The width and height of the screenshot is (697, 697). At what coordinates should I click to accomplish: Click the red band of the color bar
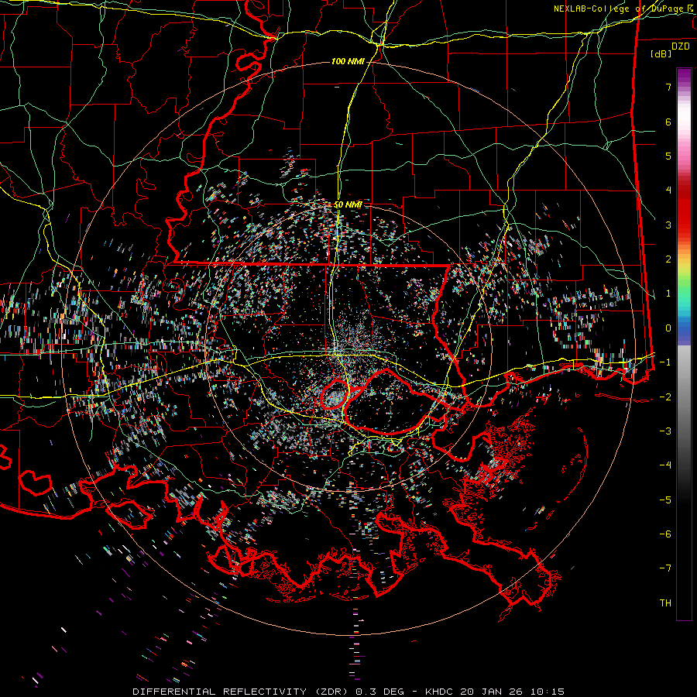tap(684, 209)
